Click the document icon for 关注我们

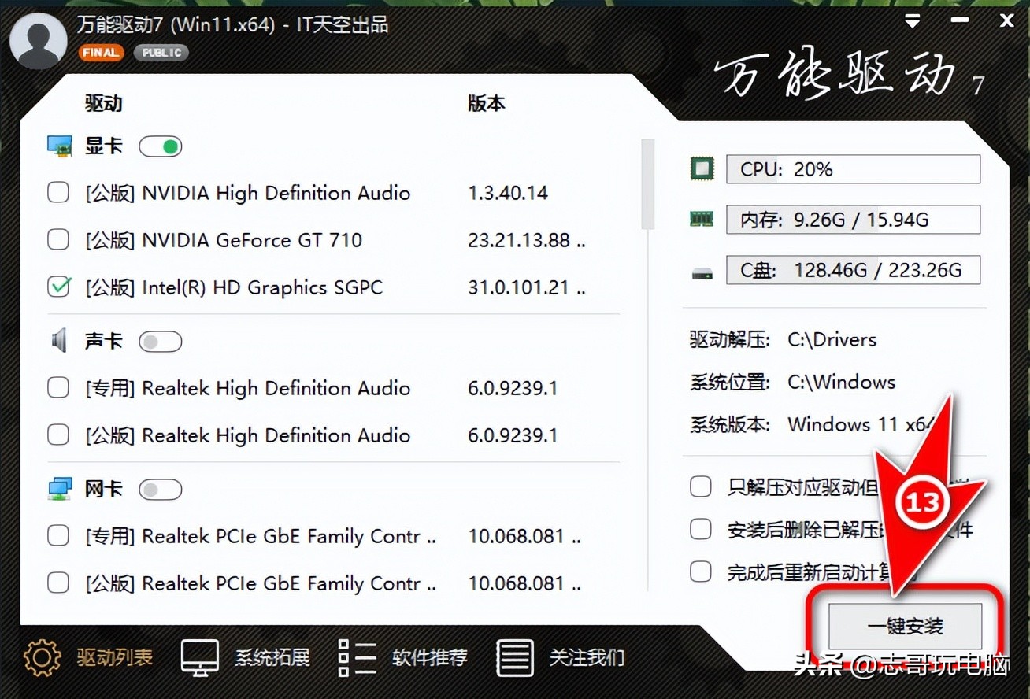(x=515, y=658)
